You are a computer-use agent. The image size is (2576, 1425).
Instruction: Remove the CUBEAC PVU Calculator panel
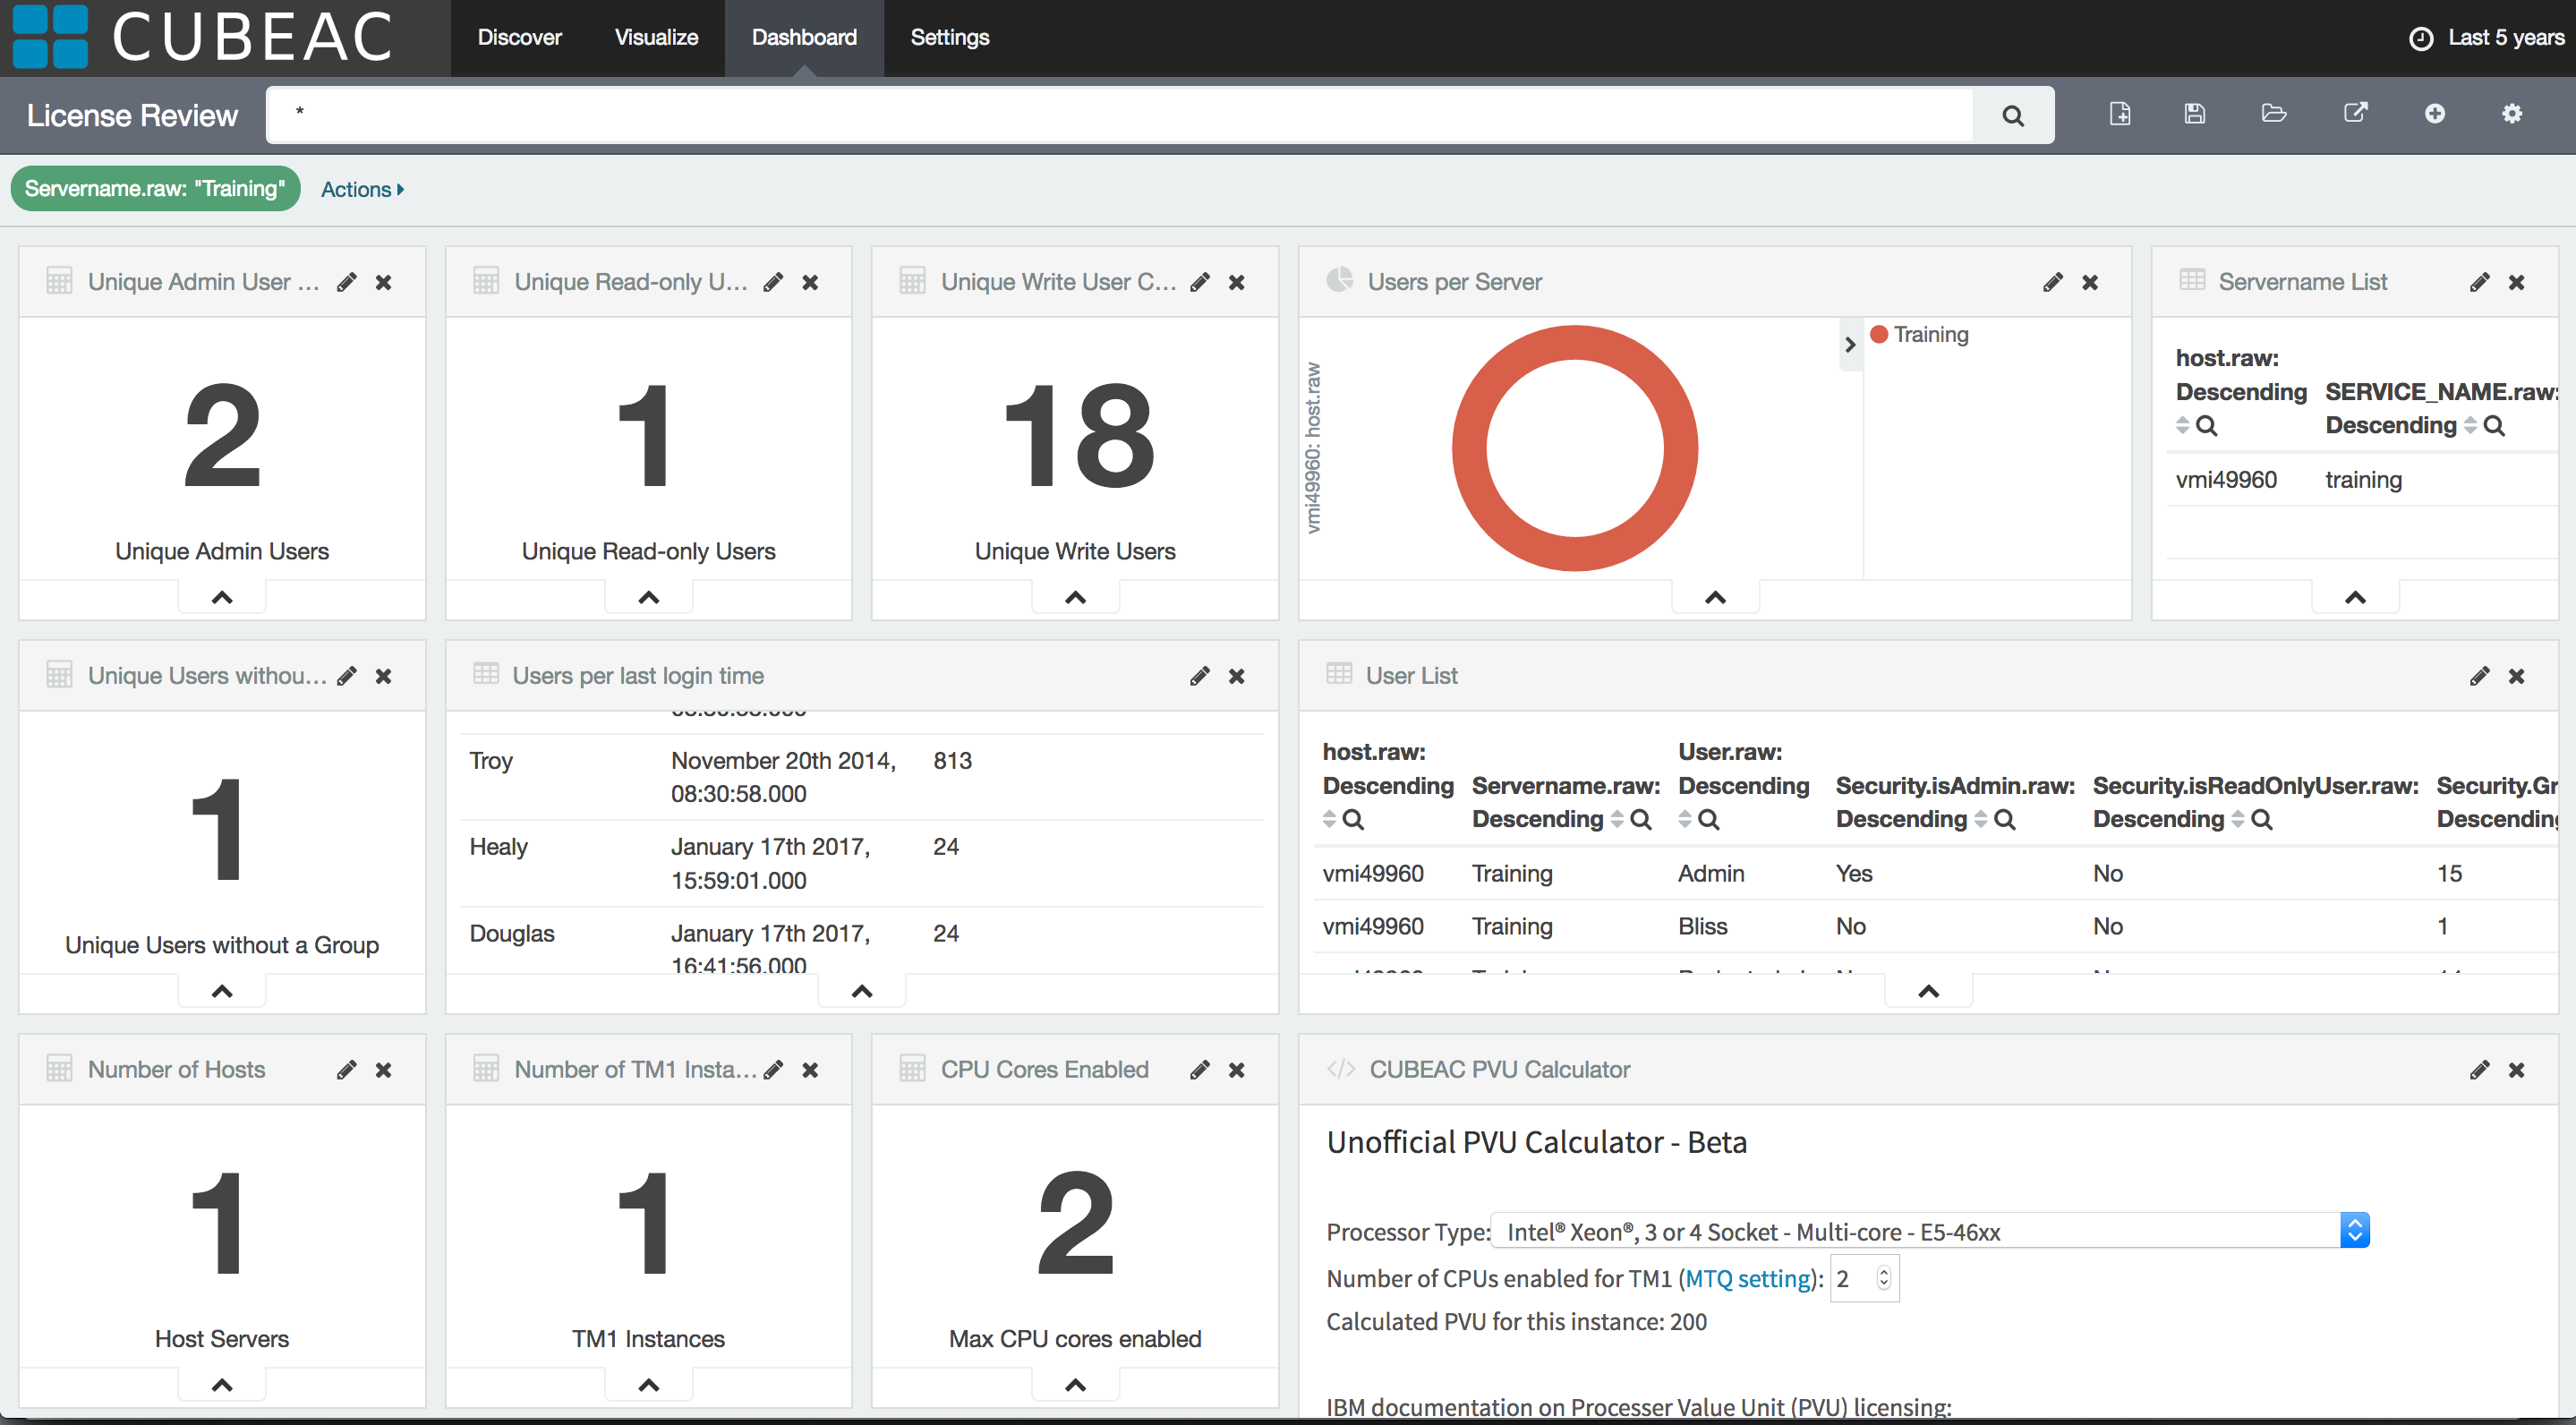(x=2516, y=1070)
